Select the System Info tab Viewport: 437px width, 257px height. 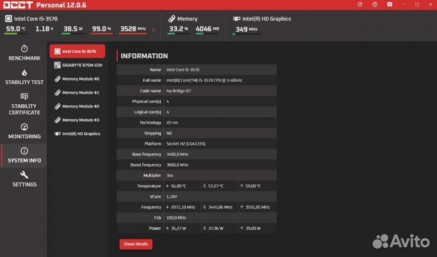[24, 155]
